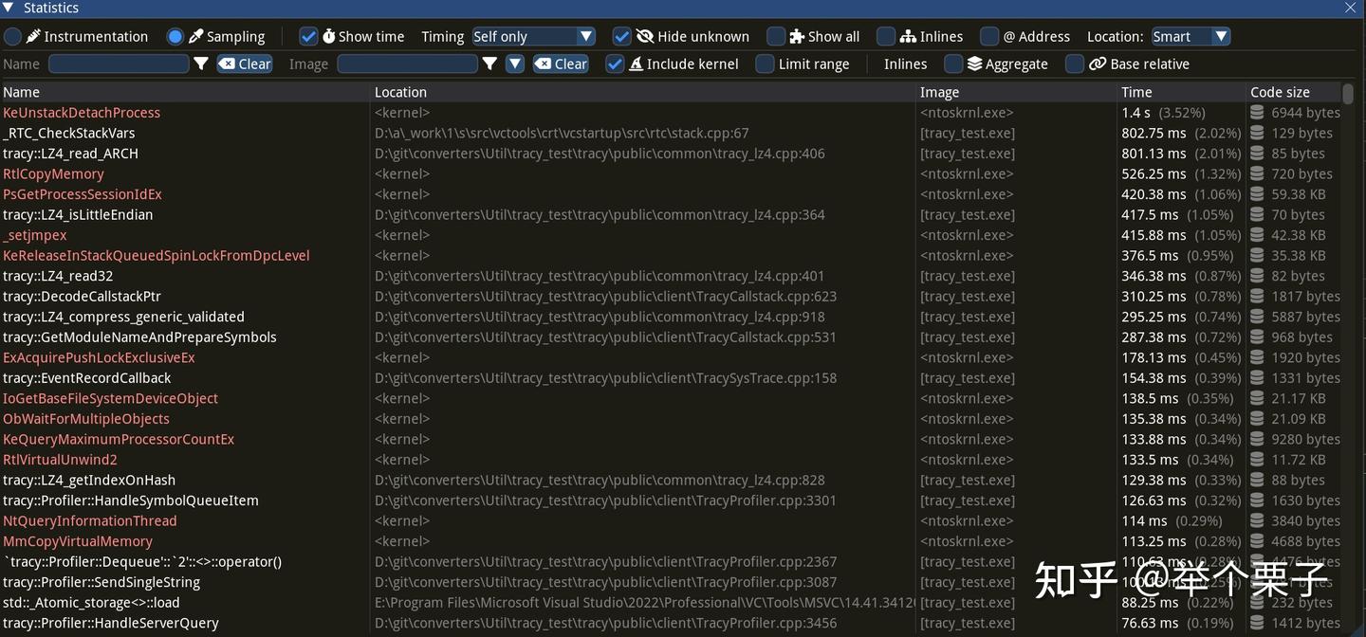Select the Instrumentation radio button

12,36
